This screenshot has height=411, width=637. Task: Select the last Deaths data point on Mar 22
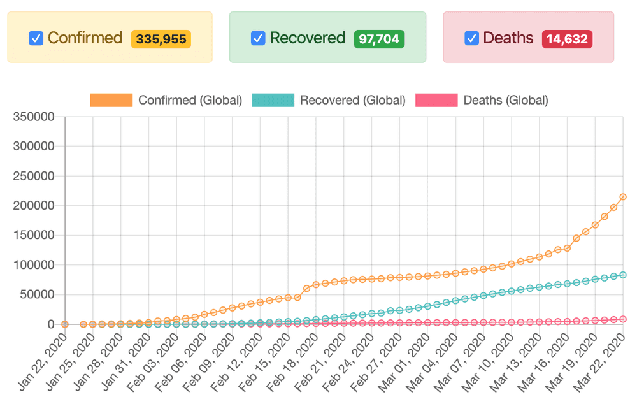tap(623, 319)
